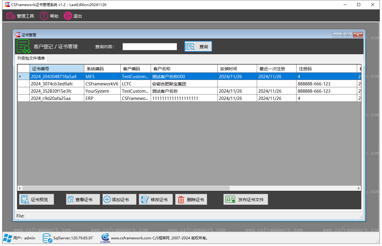Image resolution: width=382 pixels, height=246 pixels.
Task: Click the database gear icon beside 管理工具
Action: (11, 16)
